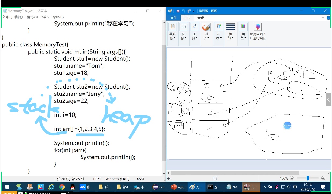
Task: Open the 本... drive item on the taskbar
Action: [141, 187]
